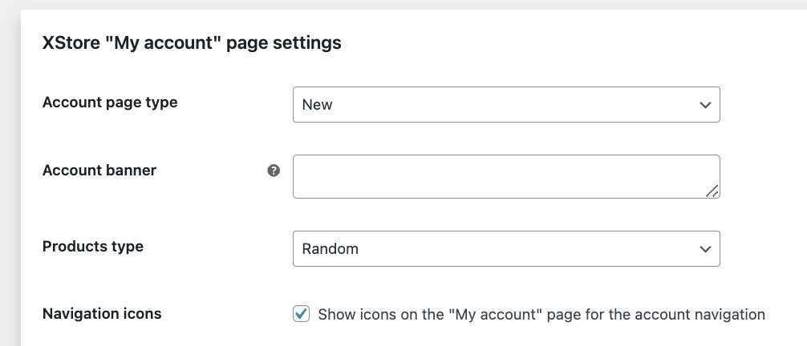
Task: Click the blue checkmark in Navigation icons box
Action: point(302,313)
